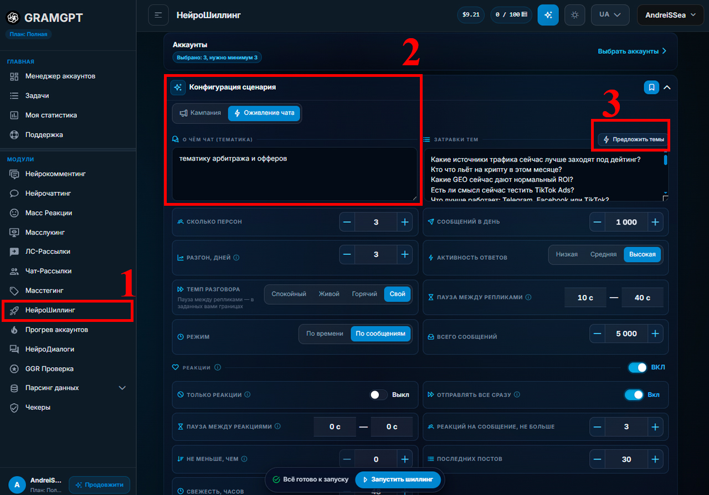Open info icon next to Отправлять все сразу
This screenshot has height=495, width=709.
pyautogui.click(x=516, y=395)
